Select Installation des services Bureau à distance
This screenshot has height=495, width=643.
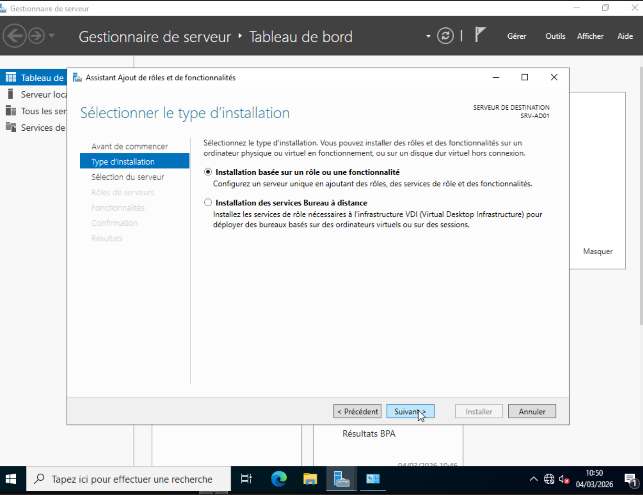click(208, 203)
